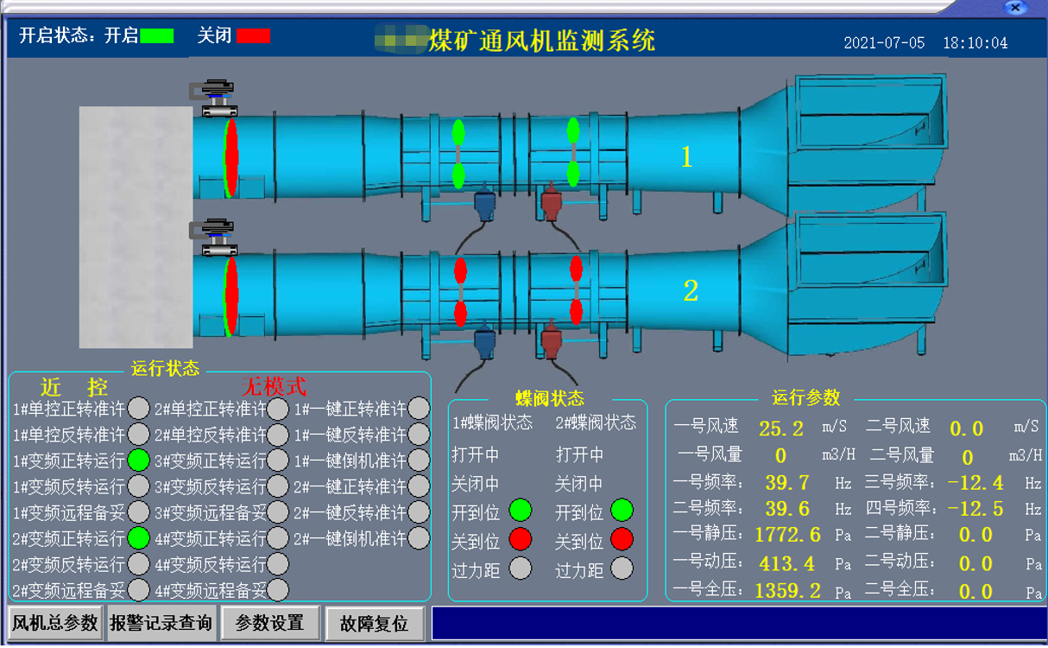Click the 1#蝶阀 过力距 gray indicator
Viewport: 1048px width, 648px height.
click(521, 569)
